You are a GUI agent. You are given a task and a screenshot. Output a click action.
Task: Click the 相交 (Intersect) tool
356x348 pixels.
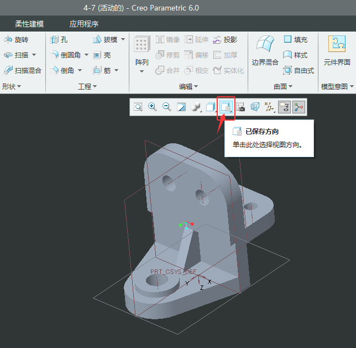click(196, 70)
